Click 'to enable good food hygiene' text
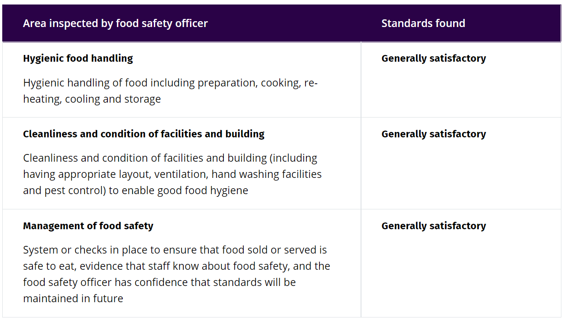The image size is (565, 322). 178,190
